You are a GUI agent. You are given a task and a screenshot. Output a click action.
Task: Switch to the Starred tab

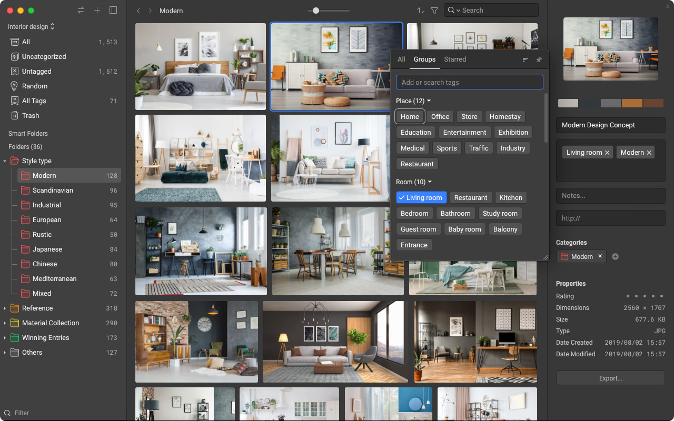(455, 59)
